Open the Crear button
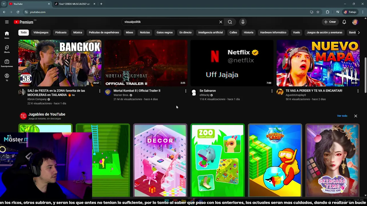 330,22
